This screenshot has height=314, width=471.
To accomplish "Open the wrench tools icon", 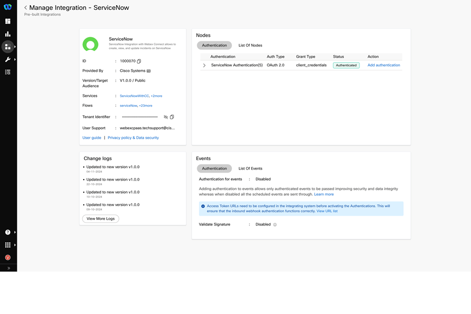I will coord(8,60).
